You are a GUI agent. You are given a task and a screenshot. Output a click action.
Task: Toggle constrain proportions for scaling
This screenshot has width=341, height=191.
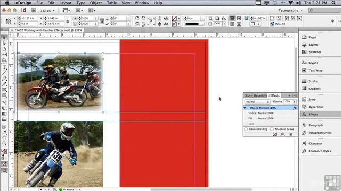pos(102,21)
